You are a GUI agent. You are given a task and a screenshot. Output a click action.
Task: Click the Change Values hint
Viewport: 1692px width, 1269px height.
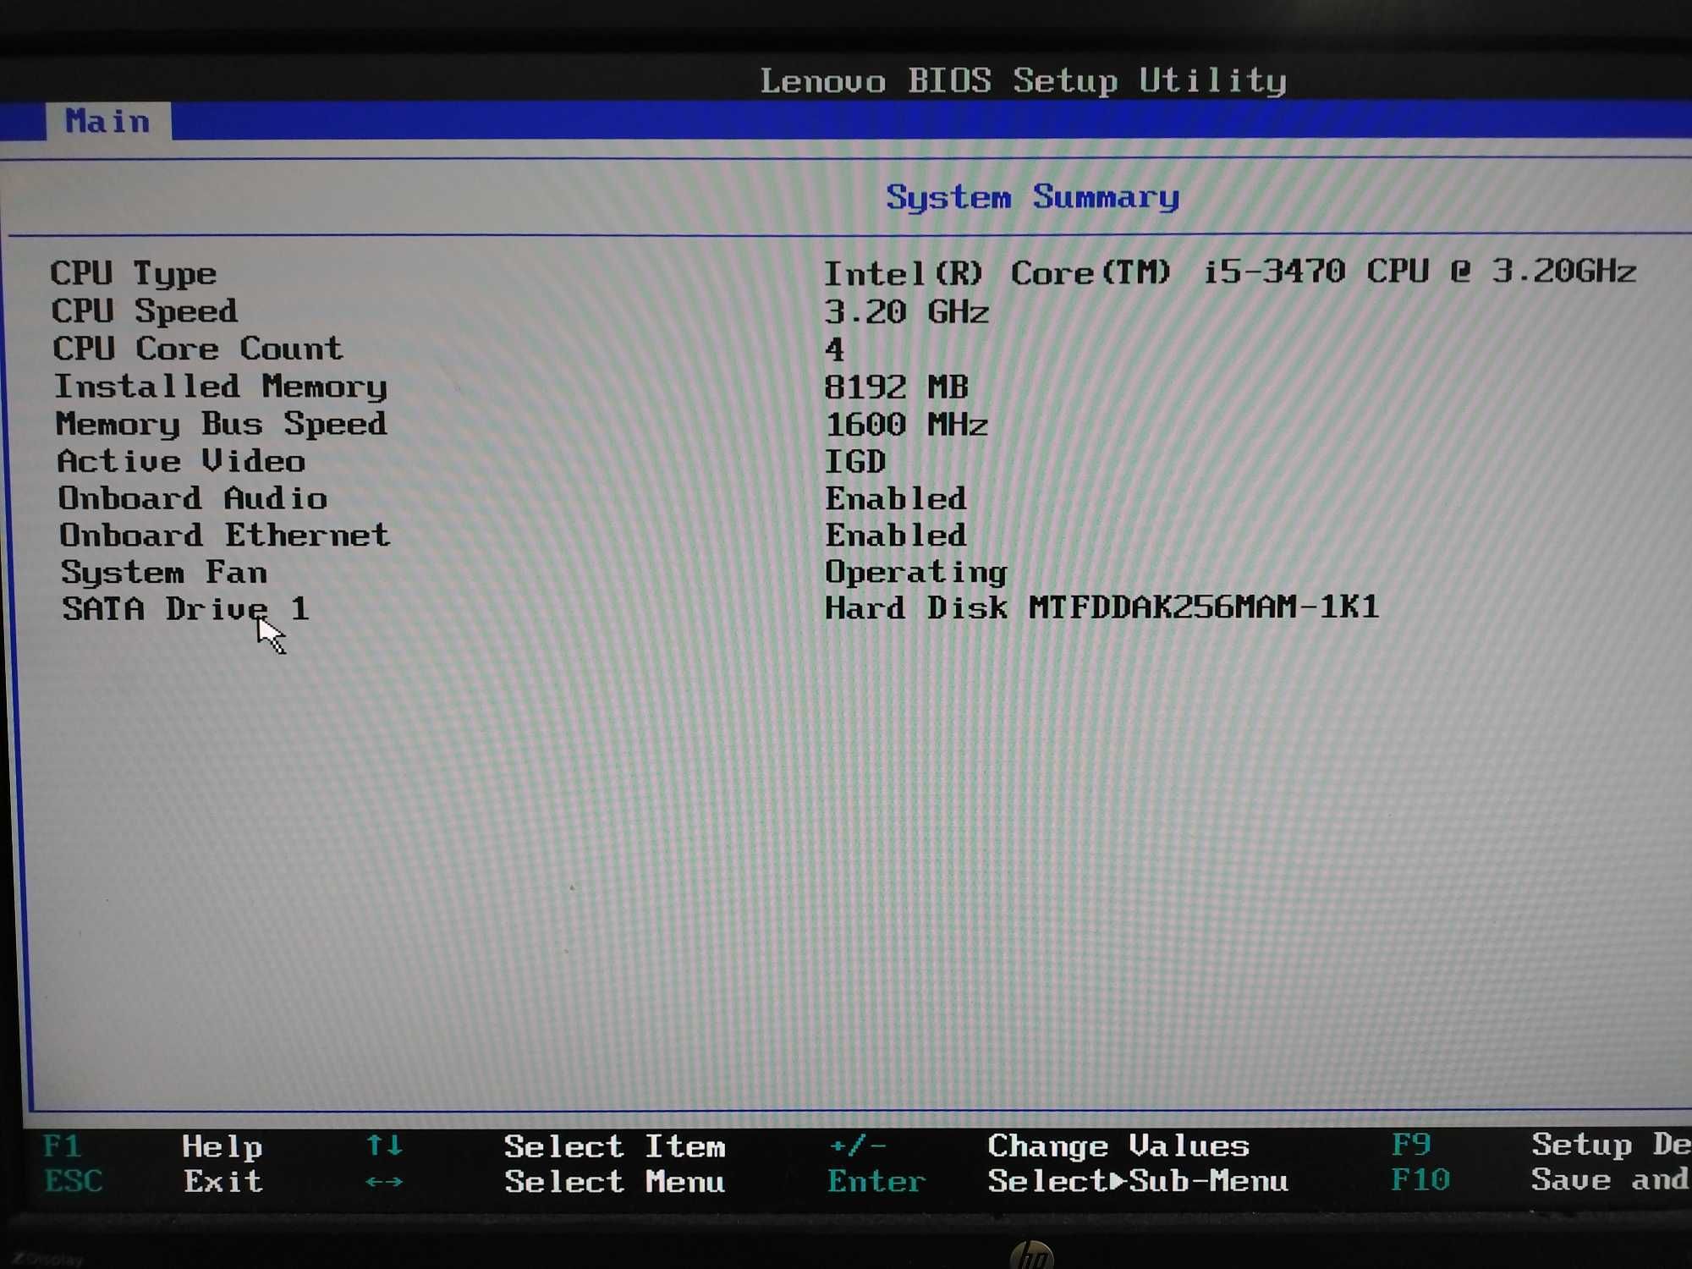[x=1118, y=1146]
